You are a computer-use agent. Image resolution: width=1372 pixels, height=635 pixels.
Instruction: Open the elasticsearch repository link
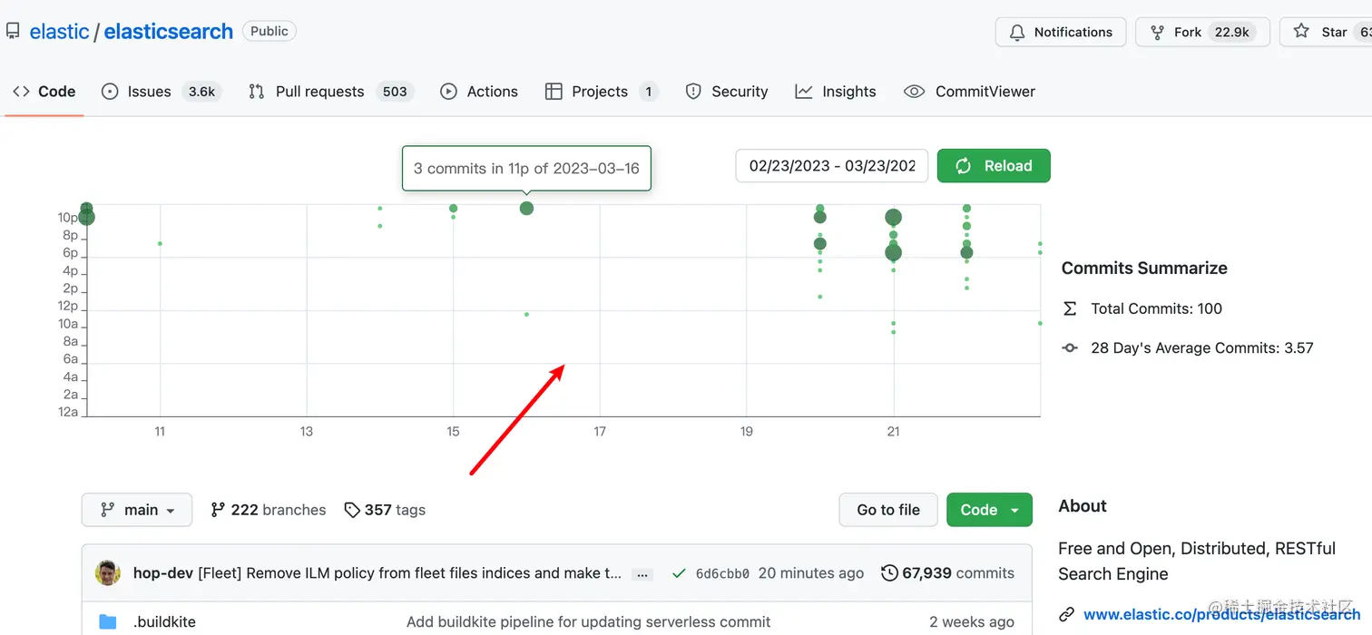[169, 32]
